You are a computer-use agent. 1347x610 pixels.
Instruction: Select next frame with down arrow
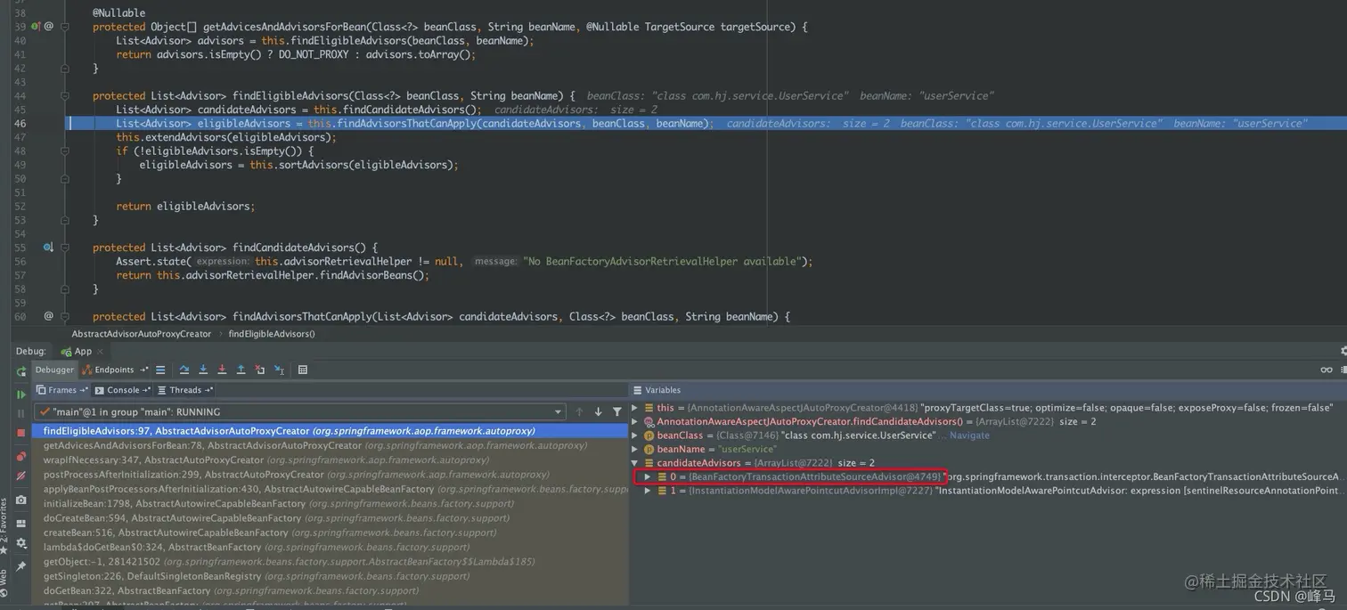pyautogui.click(x=598, y=411)
